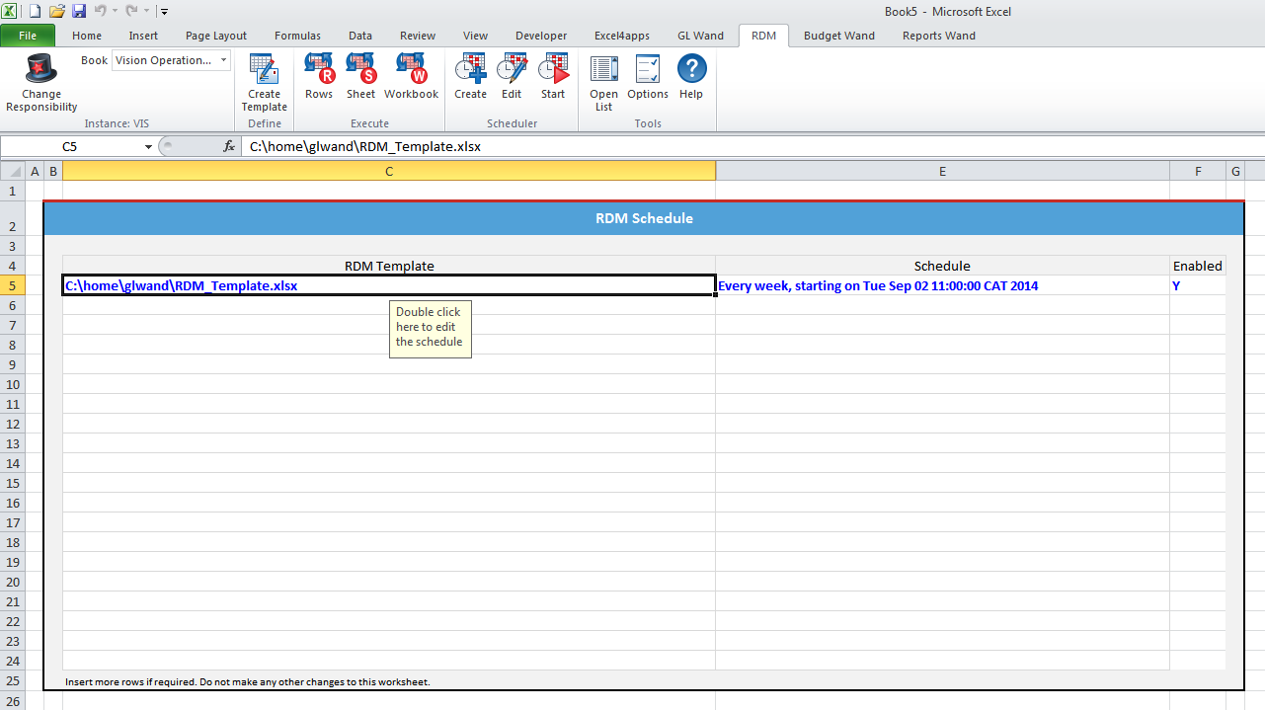This screenshot has width=1265, height=710.
Task: Select column G header
Action: (1235, 171)
